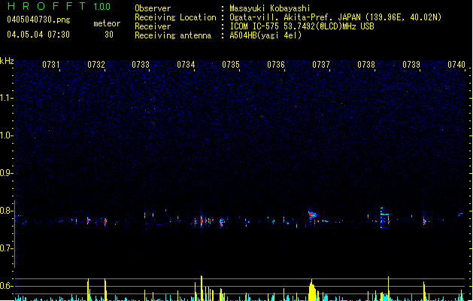Click receiver text ICOM IC-575 53.7492 MHz
Screen dimensions: 473x301
pos(302,26)
